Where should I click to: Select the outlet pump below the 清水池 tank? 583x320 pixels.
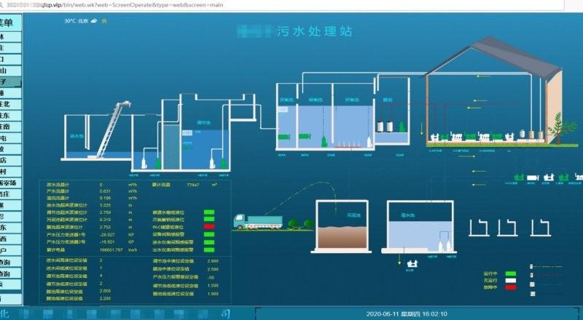pyautogui.click(x=412, y=263)
